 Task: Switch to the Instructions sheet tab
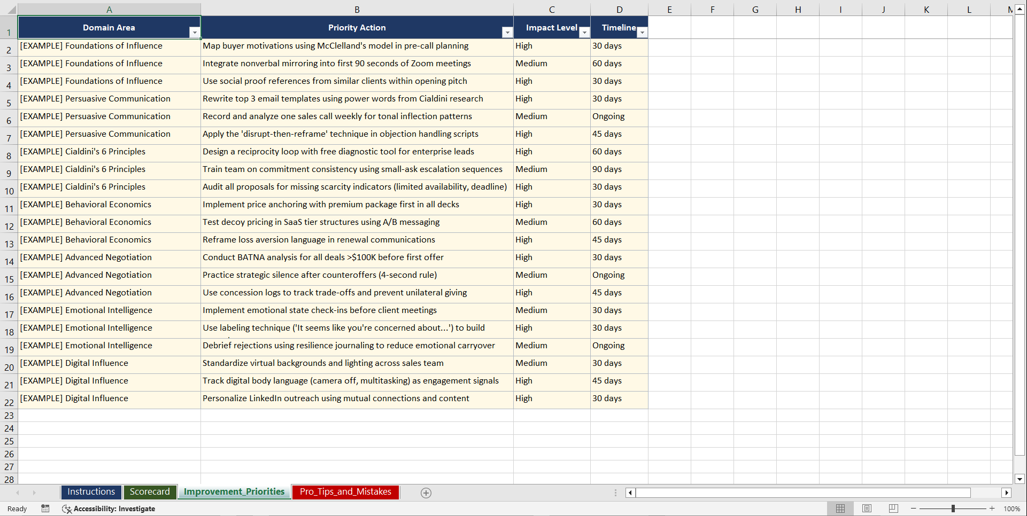[91, 492]
